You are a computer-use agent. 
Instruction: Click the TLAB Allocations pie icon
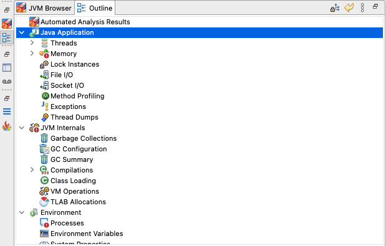(44, 202)
